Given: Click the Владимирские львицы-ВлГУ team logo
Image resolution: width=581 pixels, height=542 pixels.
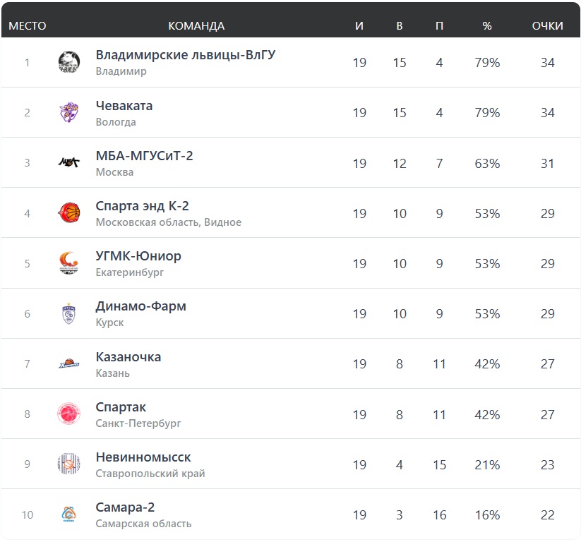Looking at the screenshot, I should (x=69, y=62).
